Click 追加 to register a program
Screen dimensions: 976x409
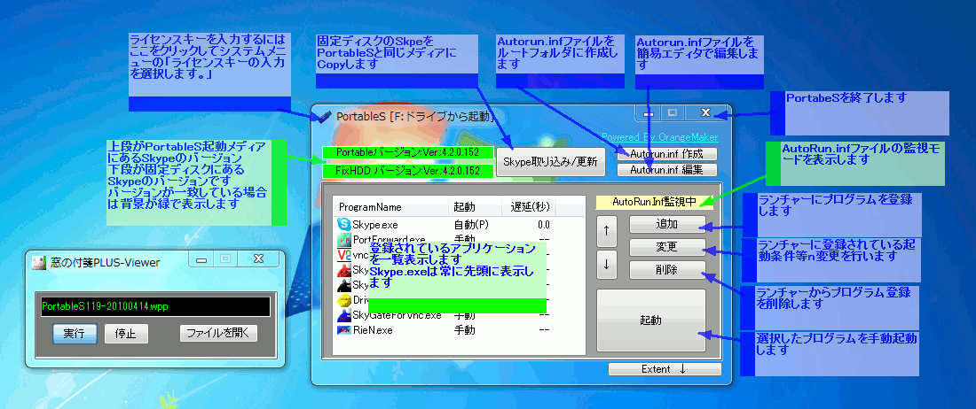pyautogui.click(x=667, y=223)
